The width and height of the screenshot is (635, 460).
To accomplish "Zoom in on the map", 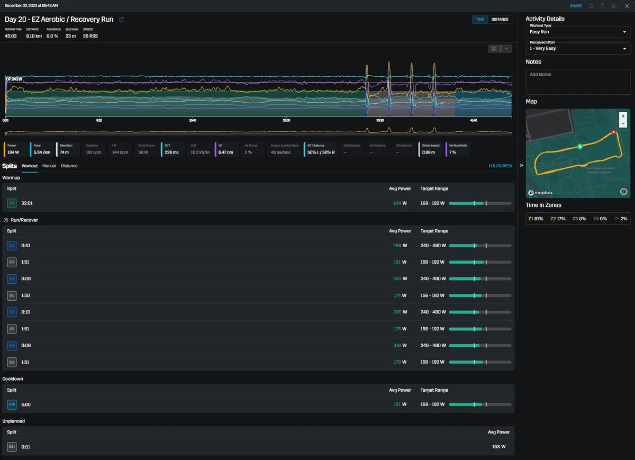I will coord(623,116).
